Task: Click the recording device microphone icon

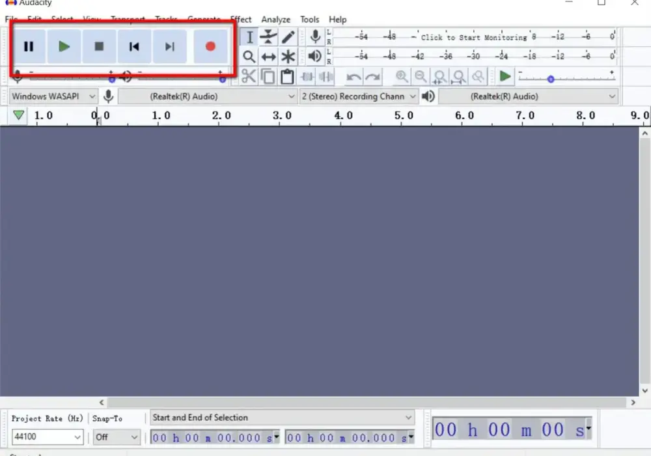Action: pos(108,96)
